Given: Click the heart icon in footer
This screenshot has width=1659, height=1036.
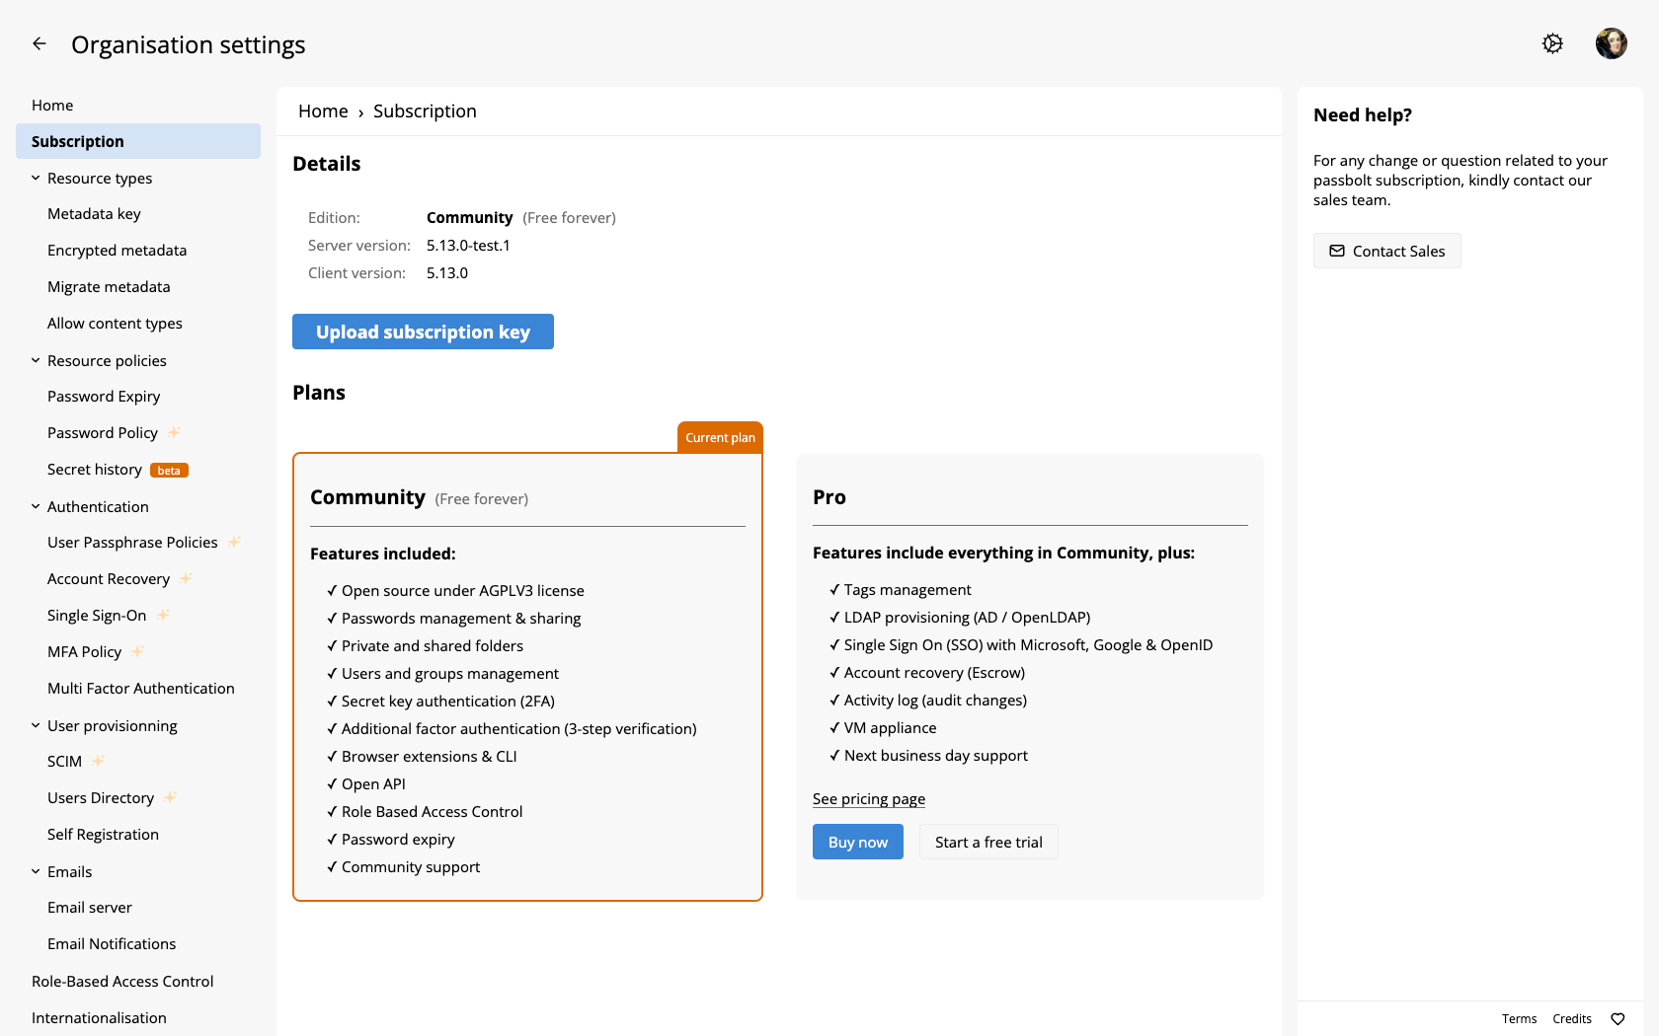Looking at the screenshot, I should (1618, 1019).
